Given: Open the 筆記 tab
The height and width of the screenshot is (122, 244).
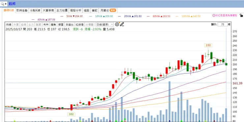Looking at the screenshot, I should [94, 10].
